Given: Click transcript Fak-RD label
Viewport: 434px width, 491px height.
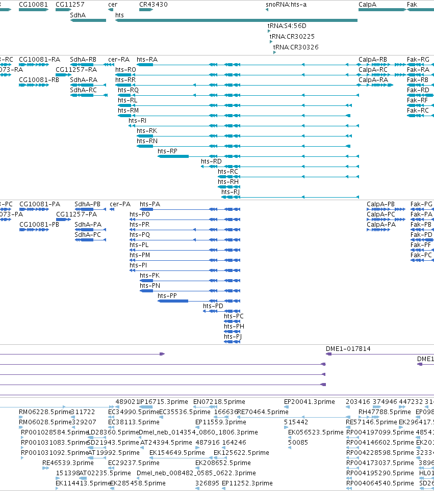Looking at the screenshot, I should click(x=418, y=90).
